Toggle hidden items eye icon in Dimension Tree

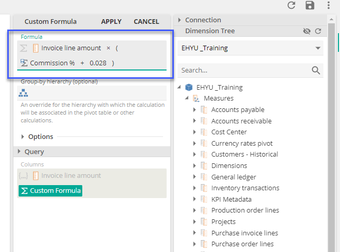coord(307,31)
